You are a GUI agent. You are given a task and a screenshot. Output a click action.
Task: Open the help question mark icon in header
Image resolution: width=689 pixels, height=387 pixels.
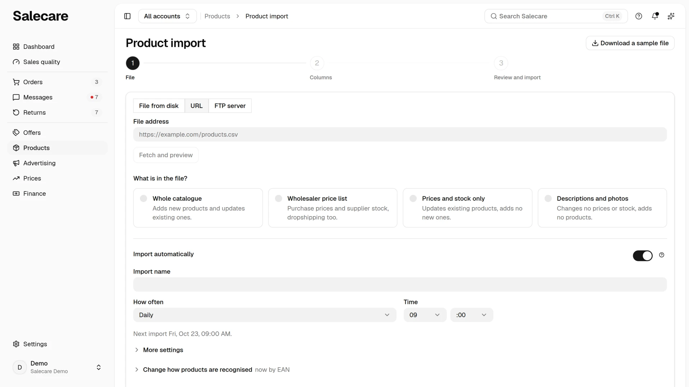click(x=639, y=16)
